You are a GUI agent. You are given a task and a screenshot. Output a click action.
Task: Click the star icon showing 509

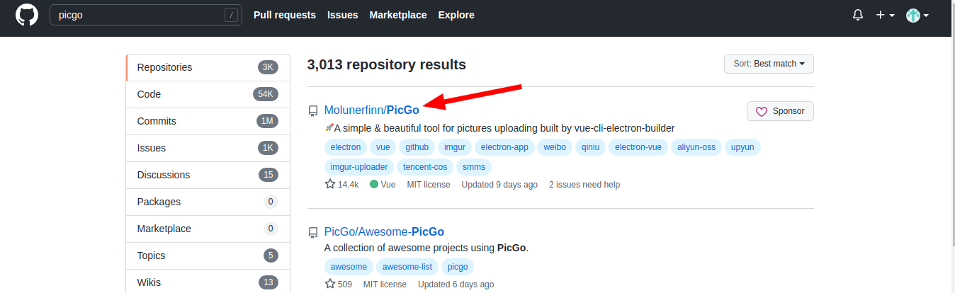tap(330, 284)
